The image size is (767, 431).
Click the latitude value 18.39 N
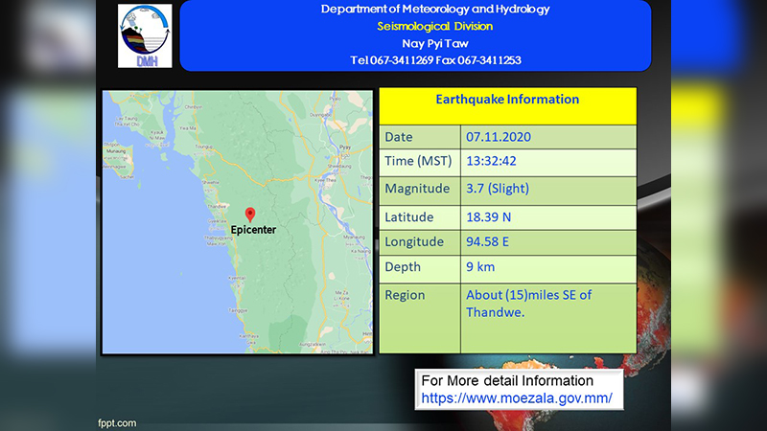tap(488, 217)
